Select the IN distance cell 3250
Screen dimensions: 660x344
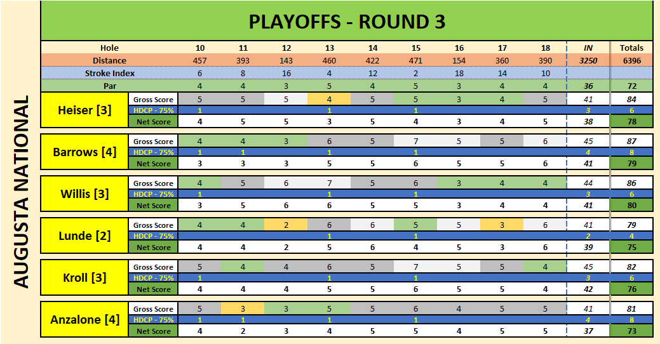click(x=588, y=60)
